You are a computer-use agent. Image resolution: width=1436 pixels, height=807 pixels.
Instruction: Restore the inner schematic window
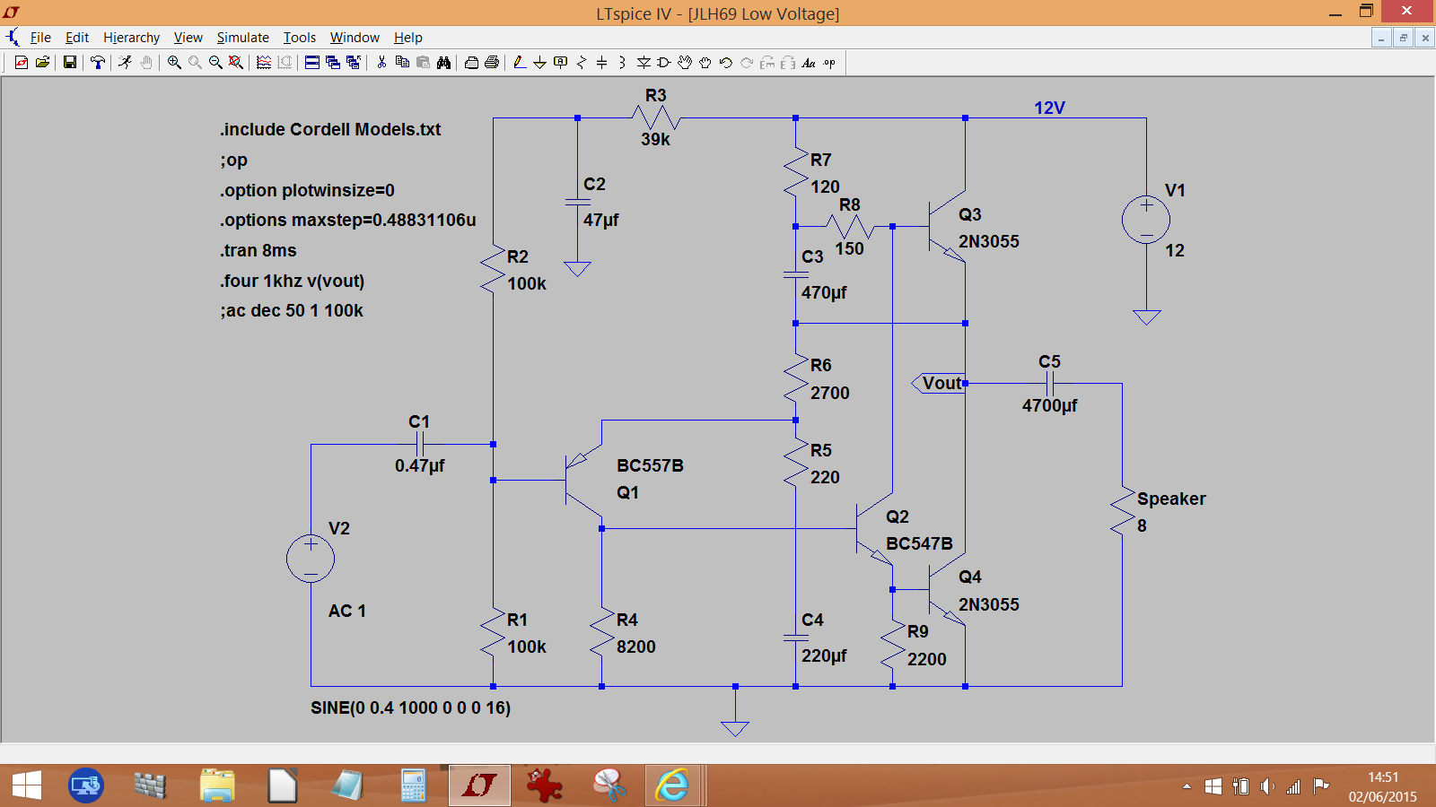[1404, 38]
